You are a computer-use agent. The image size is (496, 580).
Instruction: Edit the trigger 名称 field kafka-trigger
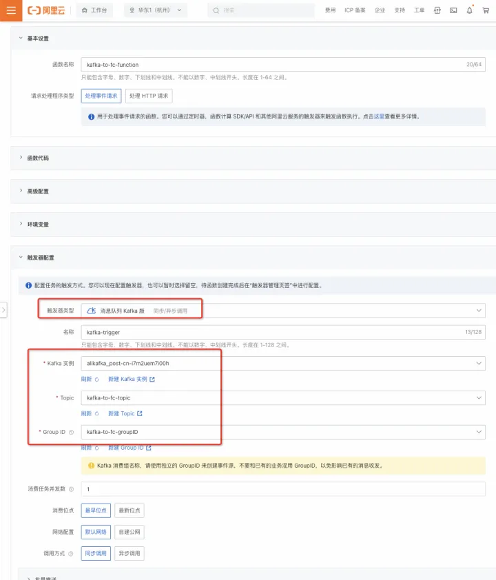[283, 332]
